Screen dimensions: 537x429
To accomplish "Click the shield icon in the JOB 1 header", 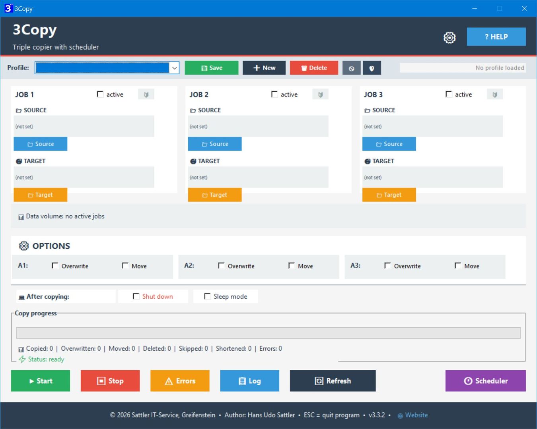I will coord(146,95).
